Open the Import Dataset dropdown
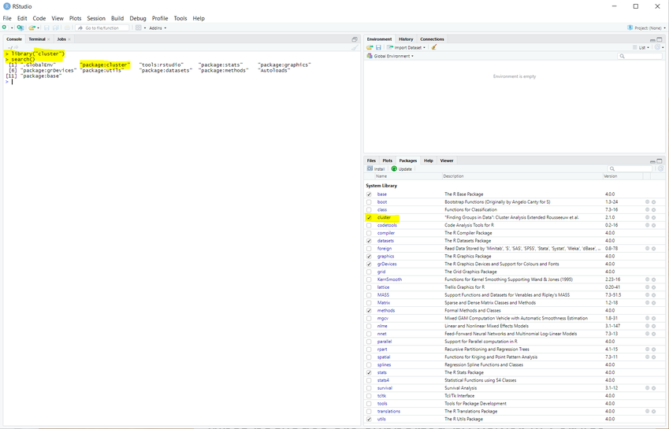The image size is (669, 429). click(x=406, y=47)
